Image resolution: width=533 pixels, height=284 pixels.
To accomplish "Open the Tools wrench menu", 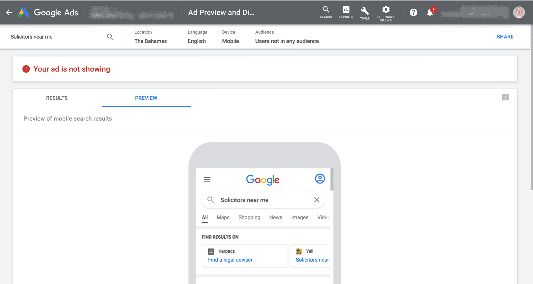I will point(365,13).
